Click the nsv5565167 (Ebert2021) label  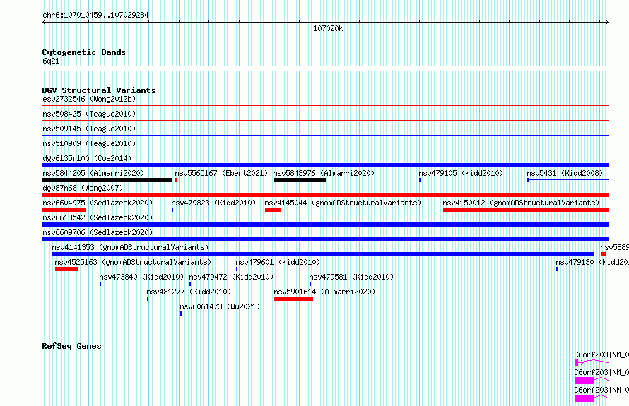[x=221, y=173]
